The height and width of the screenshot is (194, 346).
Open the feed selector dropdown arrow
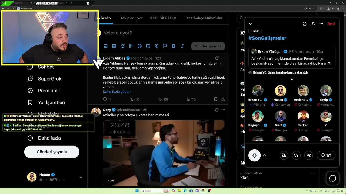(111, 18)
